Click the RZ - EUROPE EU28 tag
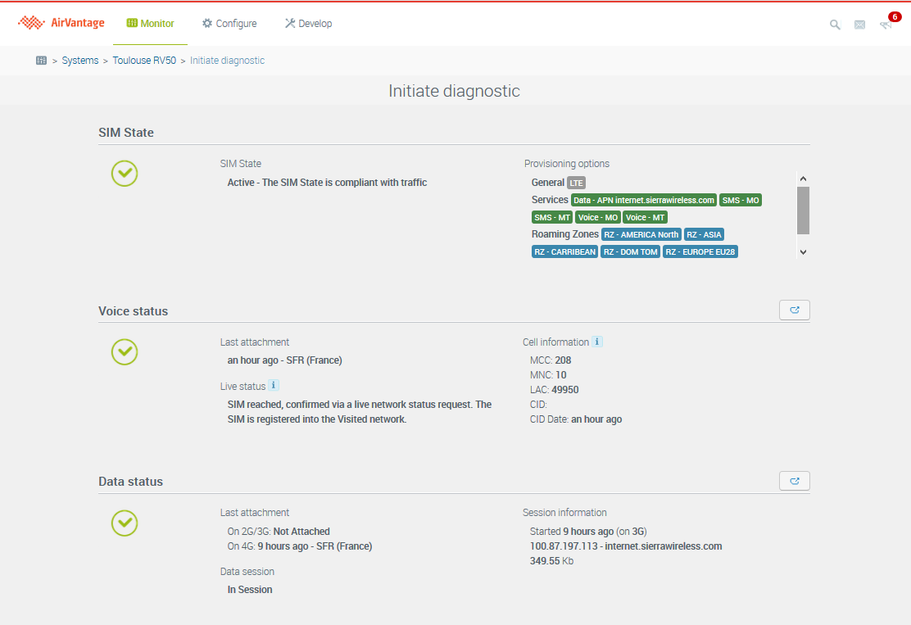The height and width of the screenshot is (625, 911). click(x=700, y=252)
